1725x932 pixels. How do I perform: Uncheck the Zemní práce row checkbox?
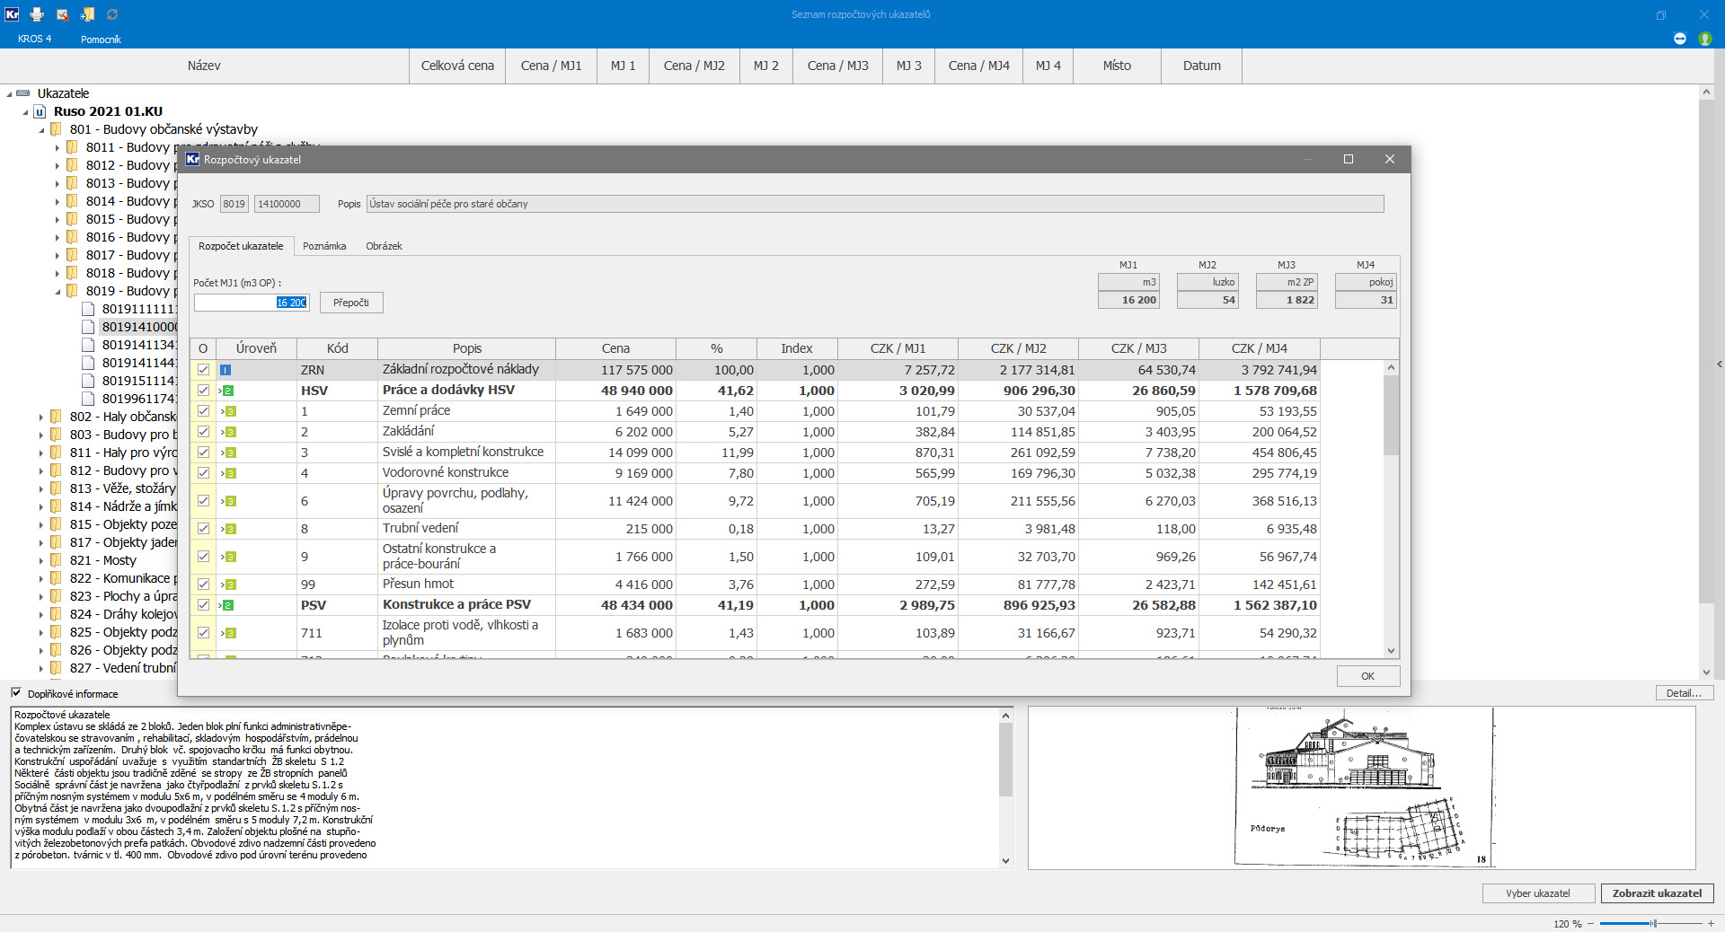[x=203, y=411]
